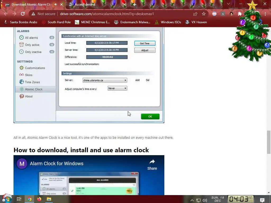
Task: Click the Get Time button
Action: (145, 43)
